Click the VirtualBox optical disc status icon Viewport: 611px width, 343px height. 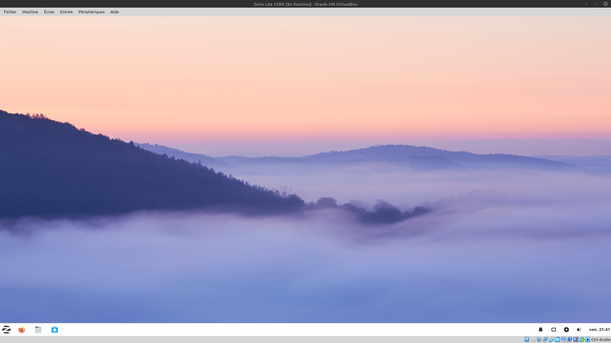(x=533, y=340)
